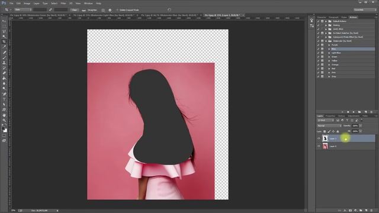This screenshot has width=379, height=213.
Task: Toggle checkmark for Purple action
Action: pos(319,45)
